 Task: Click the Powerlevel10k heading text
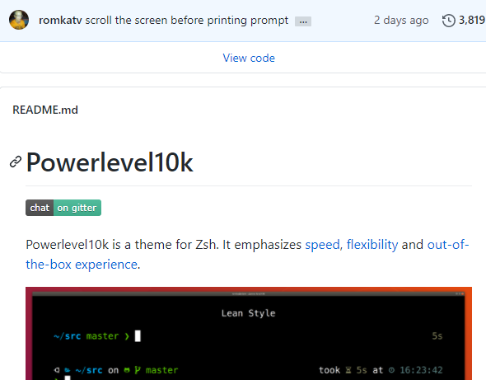point(110,162)
